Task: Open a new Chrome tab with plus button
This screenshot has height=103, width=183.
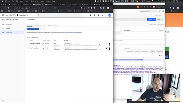Action: tap(107, 5)
